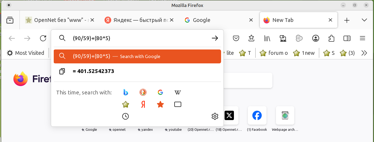This screenshot has width=374, height=142.
Task: Show more bookmarks overflow chevron
Action: (364, 53)
